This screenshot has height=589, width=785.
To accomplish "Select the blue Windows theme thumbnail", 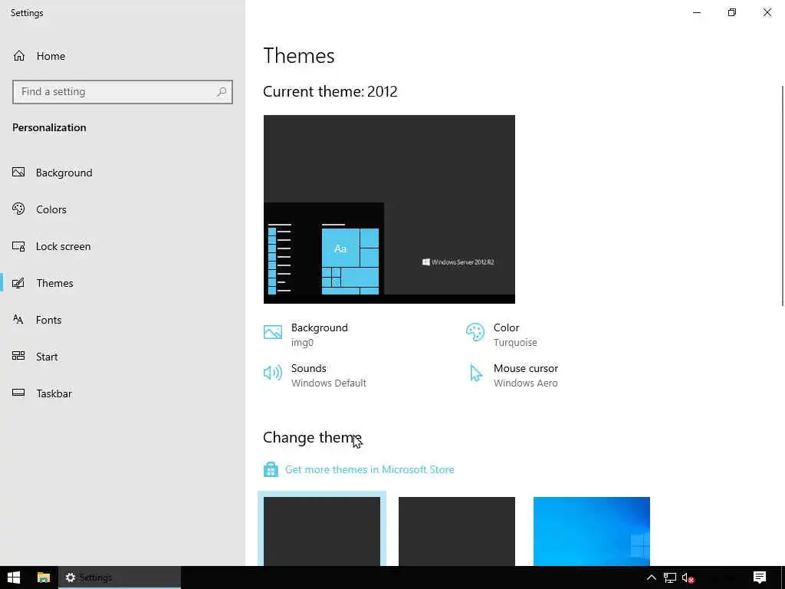I will (x=592, y=531).
